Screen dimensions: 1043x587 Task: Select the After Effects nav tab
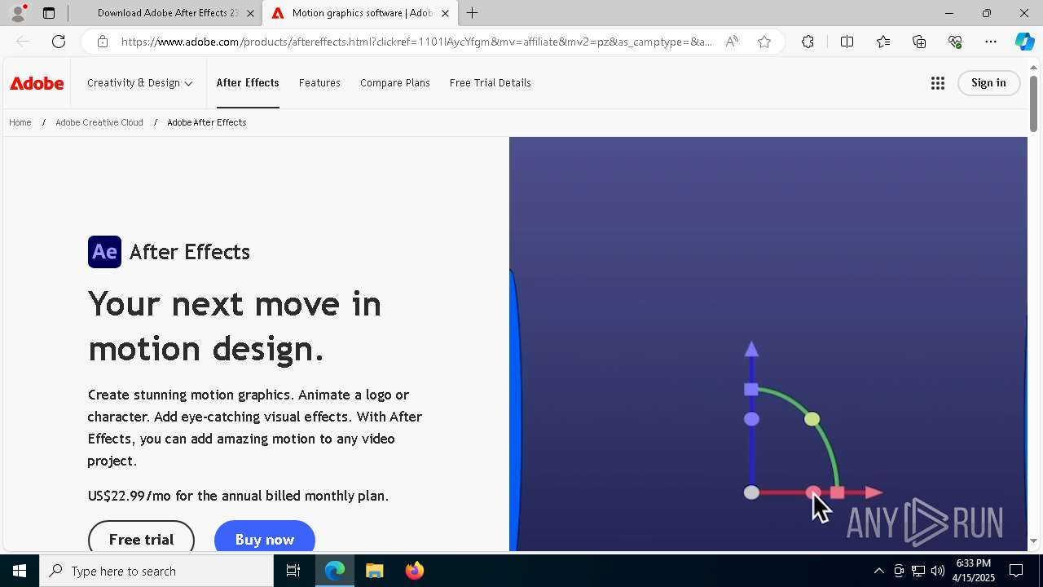click(x=248, y=83)
